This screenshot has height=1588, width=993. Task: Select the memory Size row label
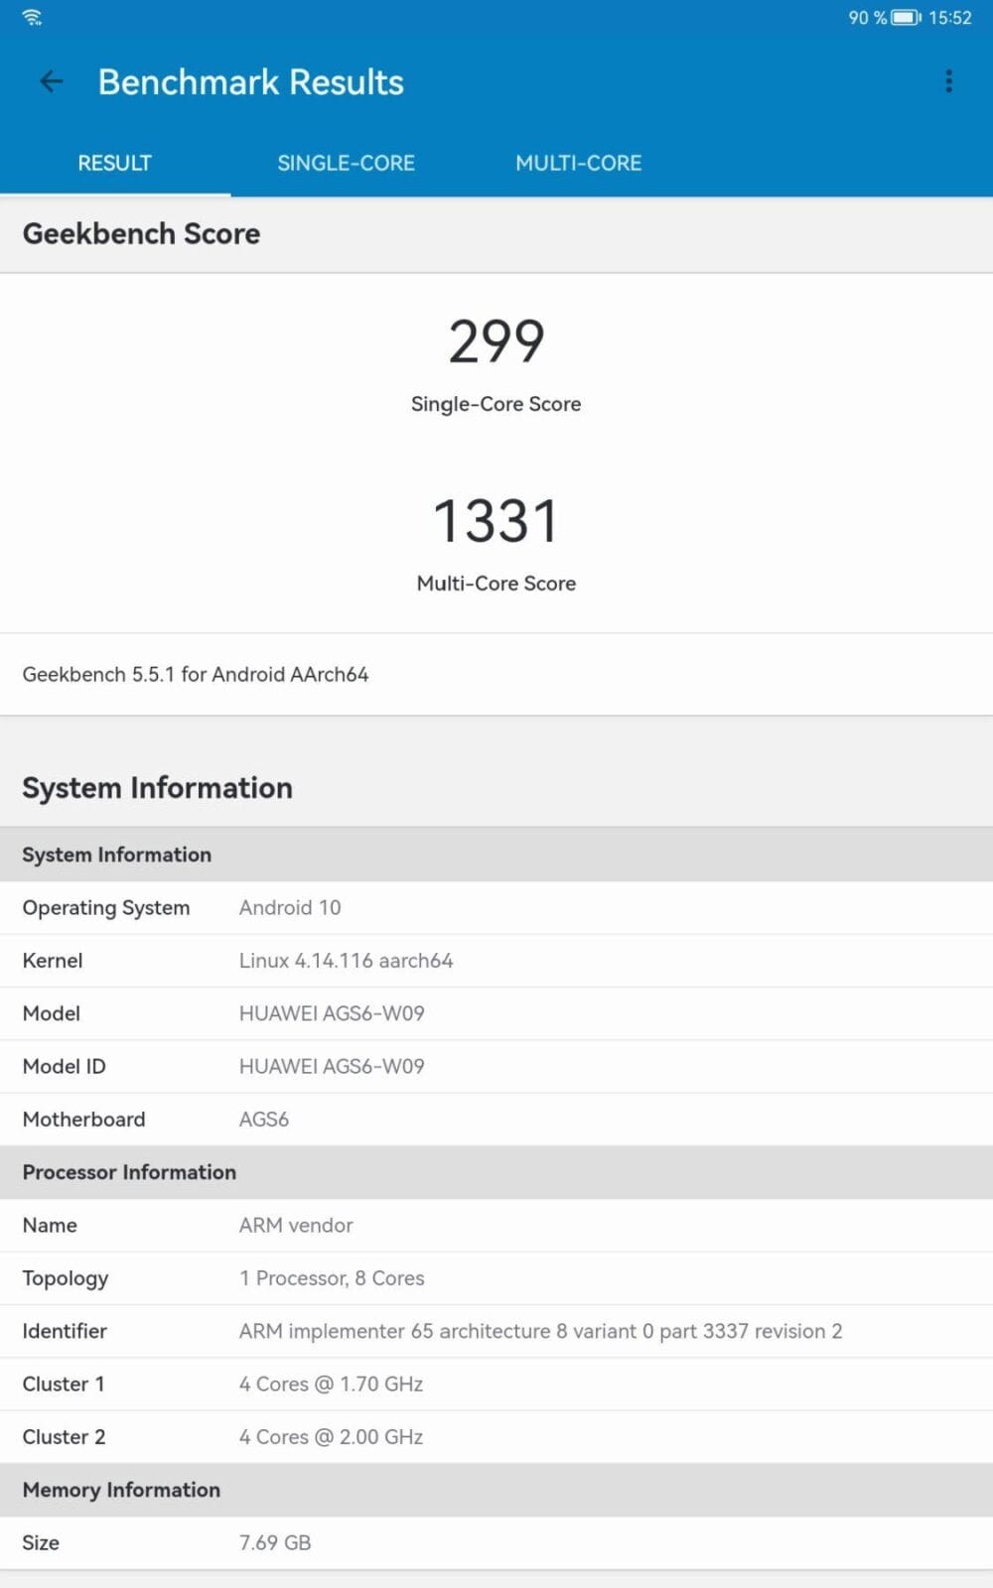(x=41, y=1542)
